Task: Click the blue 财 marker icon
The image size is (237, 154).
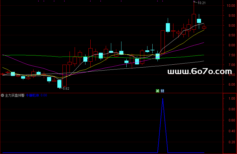Action: click(x=162, y=91)
